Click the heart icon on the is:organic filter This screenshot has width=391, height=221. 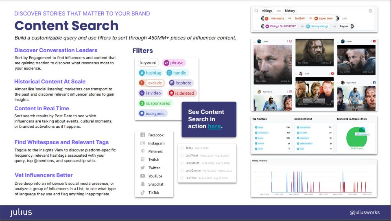tap(142, 113)
